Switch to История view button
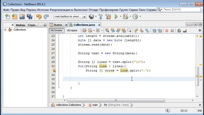Image resolution: width=204 pixels, height=115 pixels. pos(72,30)
